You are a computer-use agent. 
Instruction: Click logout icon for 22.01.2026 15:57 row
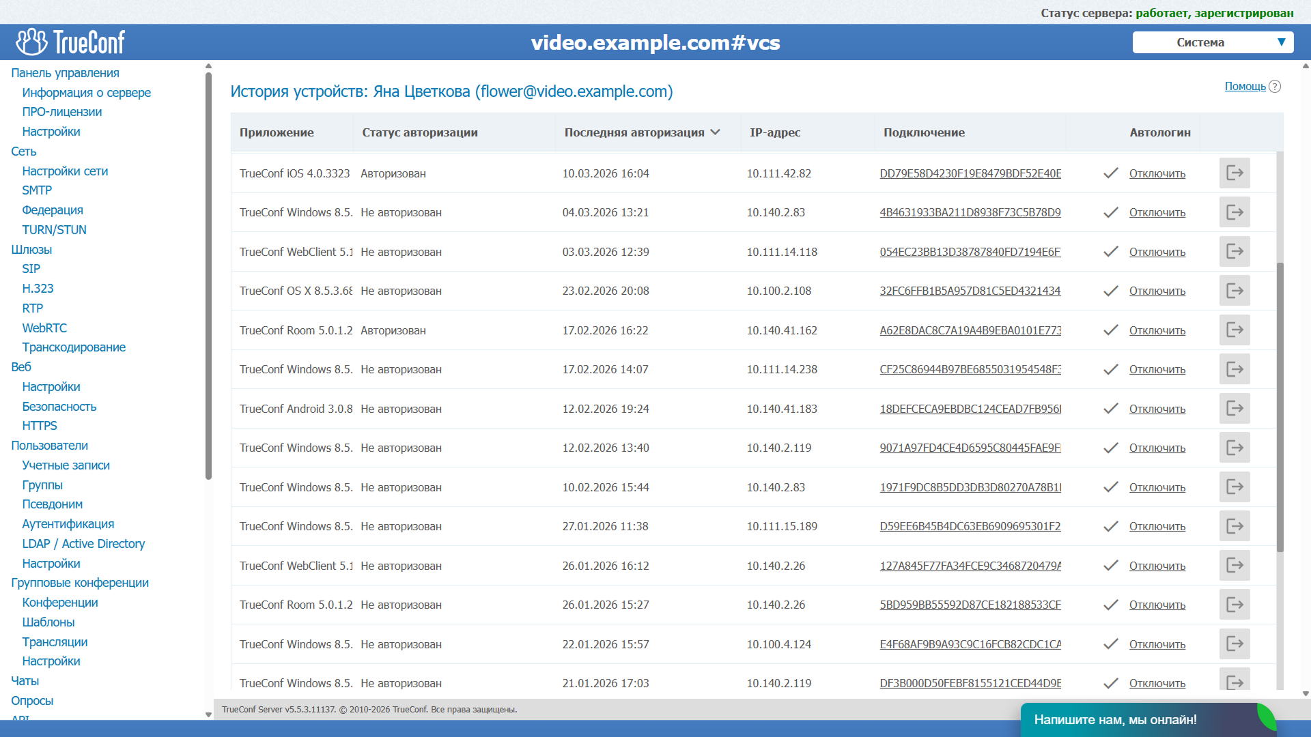coord(1235,644)
